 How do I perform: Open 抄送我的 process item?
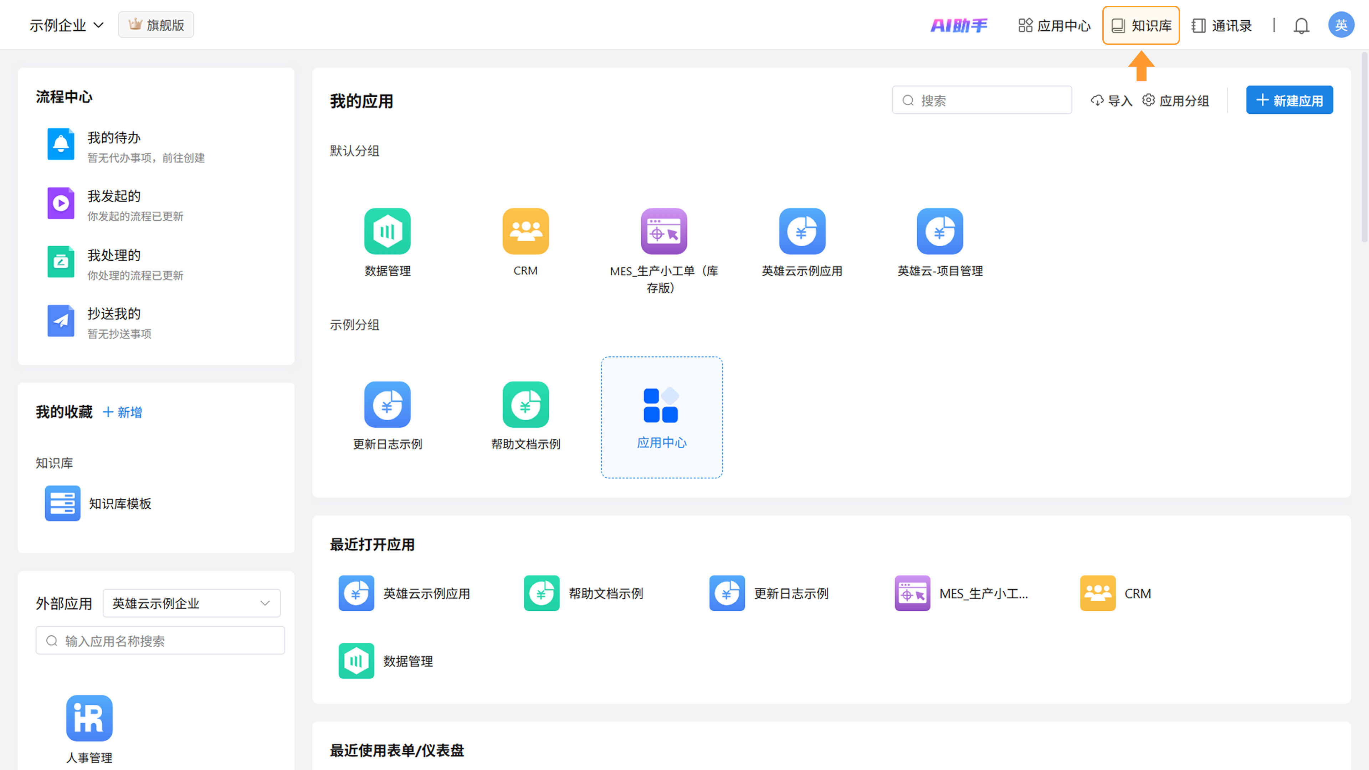pyautogui.click(x=114, y=314)
